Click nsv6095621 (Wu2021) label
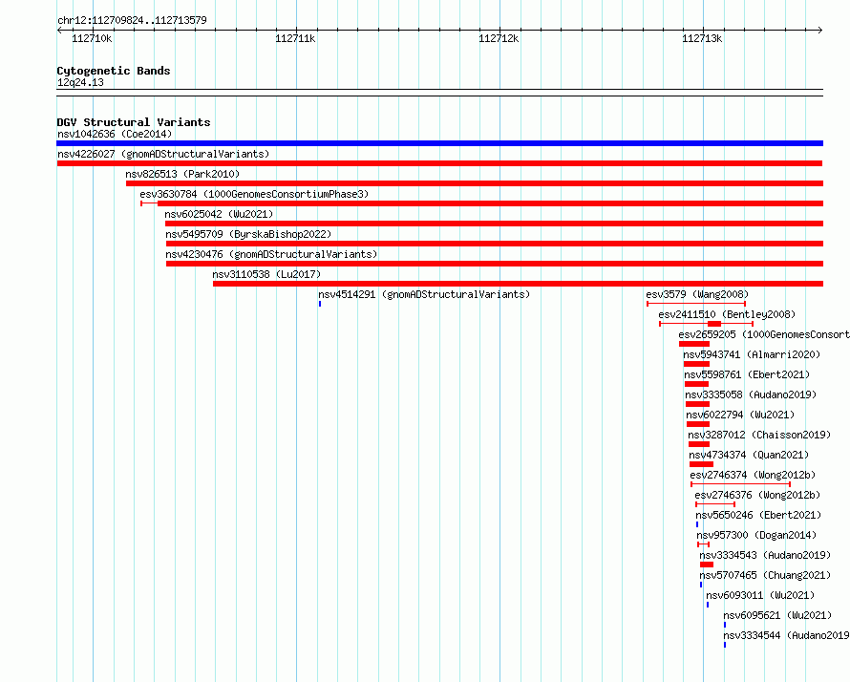 (777, 615)
